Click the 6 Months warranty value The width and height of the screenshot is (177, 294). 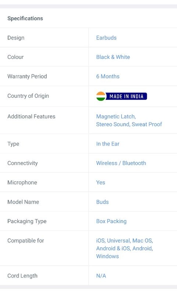(x=108, y=76)
